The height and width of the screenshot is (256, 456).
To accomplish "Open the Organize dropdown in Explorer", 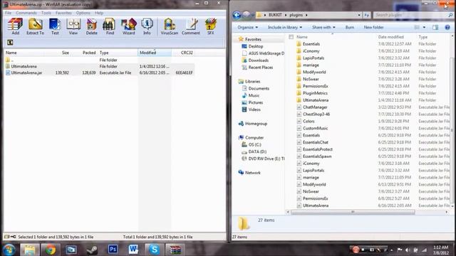I will (248, 27).
